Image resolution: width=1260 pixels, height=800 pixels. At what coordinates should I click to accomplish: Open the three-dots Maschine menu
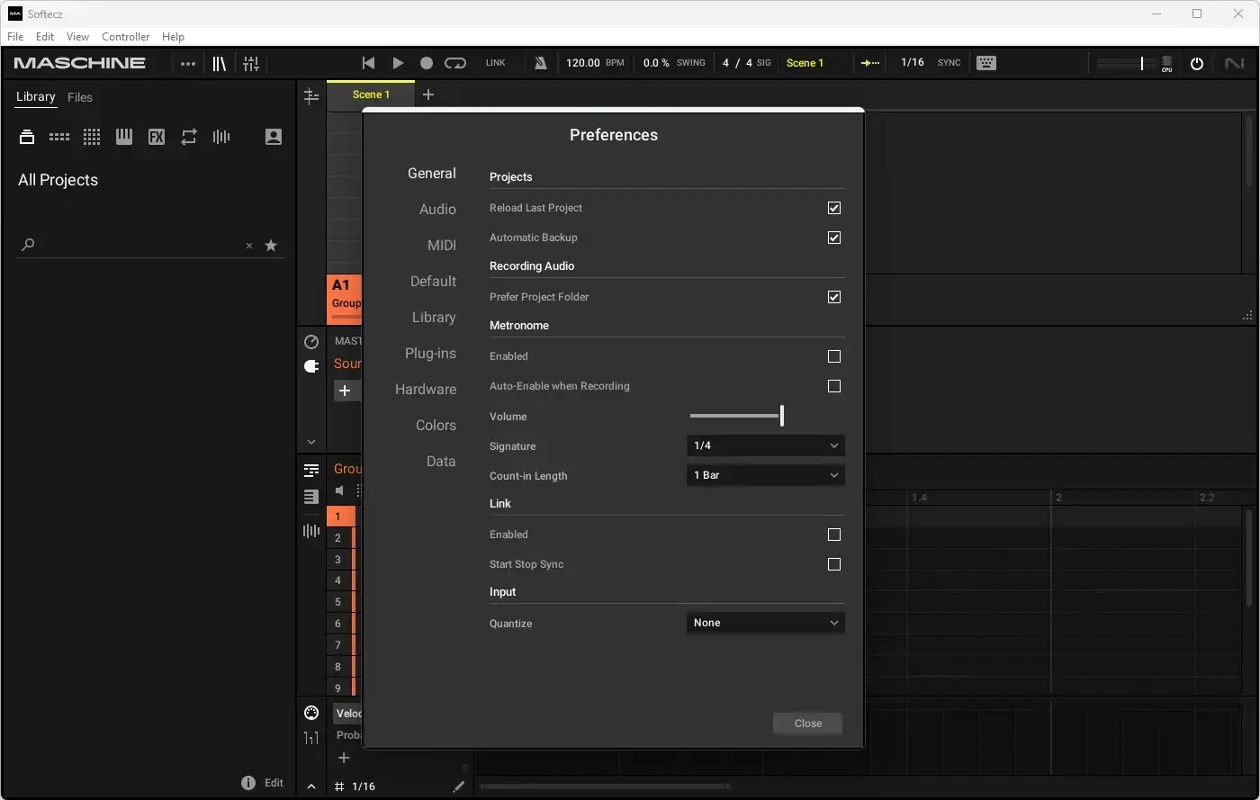click(187, 63)
